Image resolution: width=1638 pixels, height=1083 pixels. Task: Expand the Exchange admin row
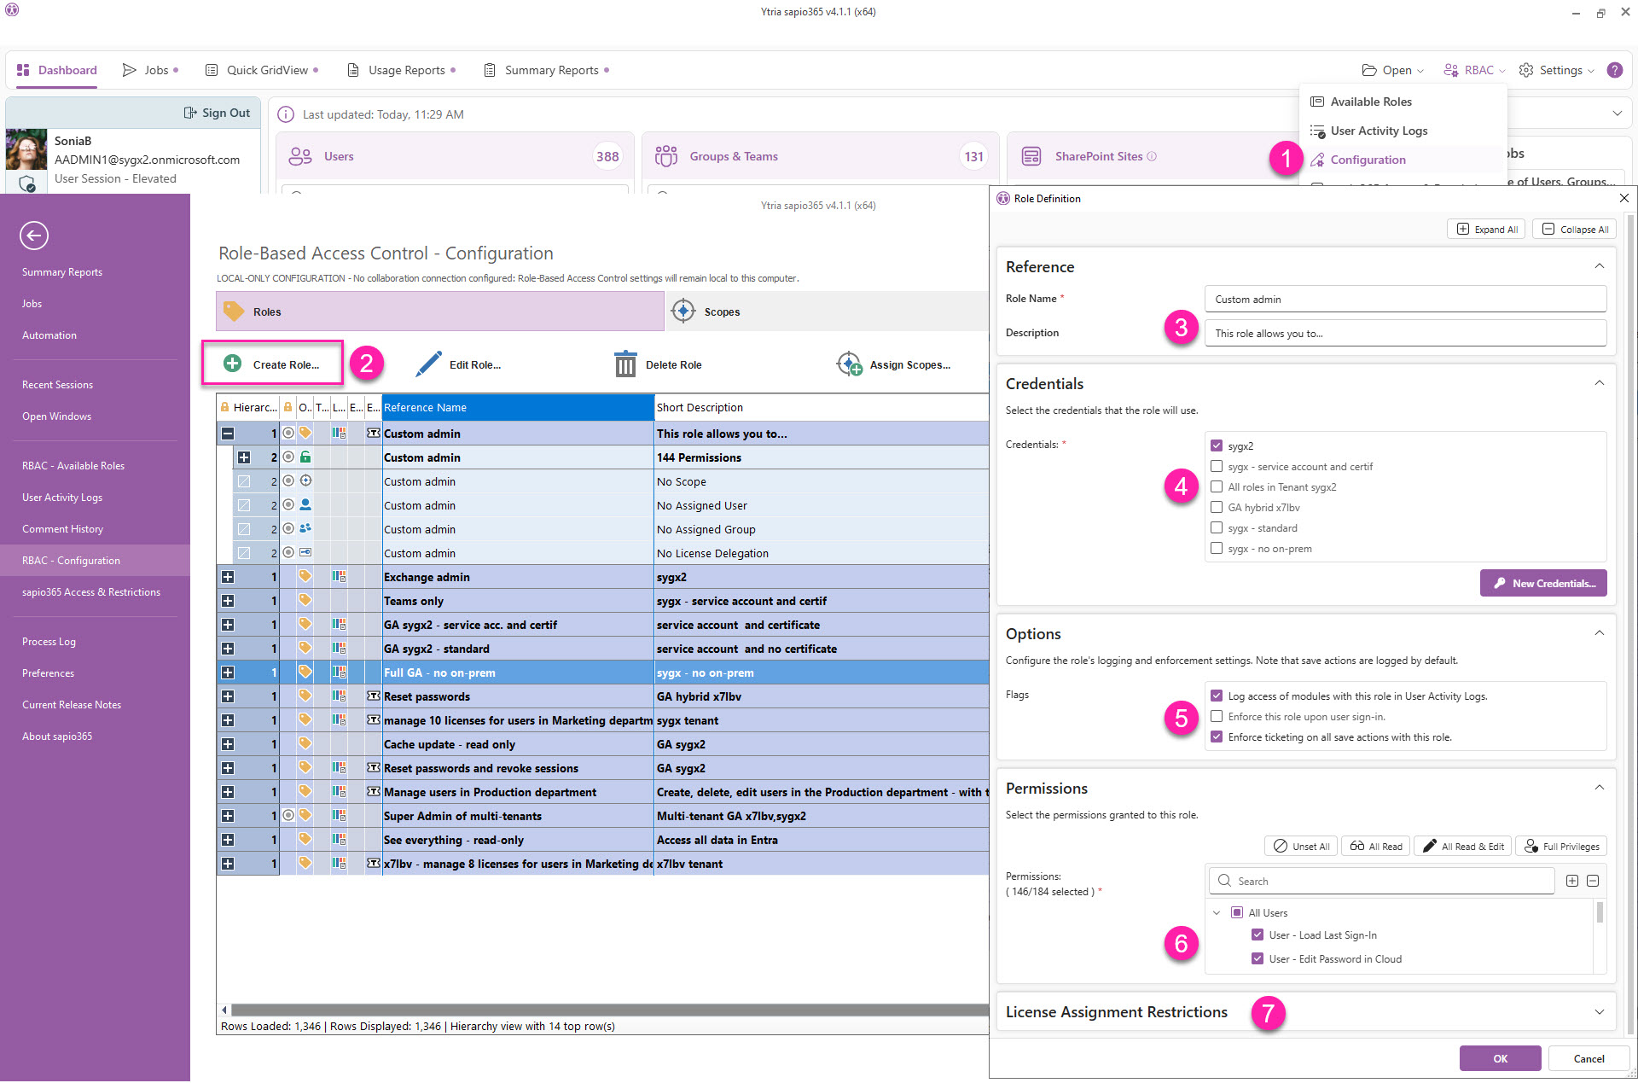pyautogui.click(x=228, y=577)
